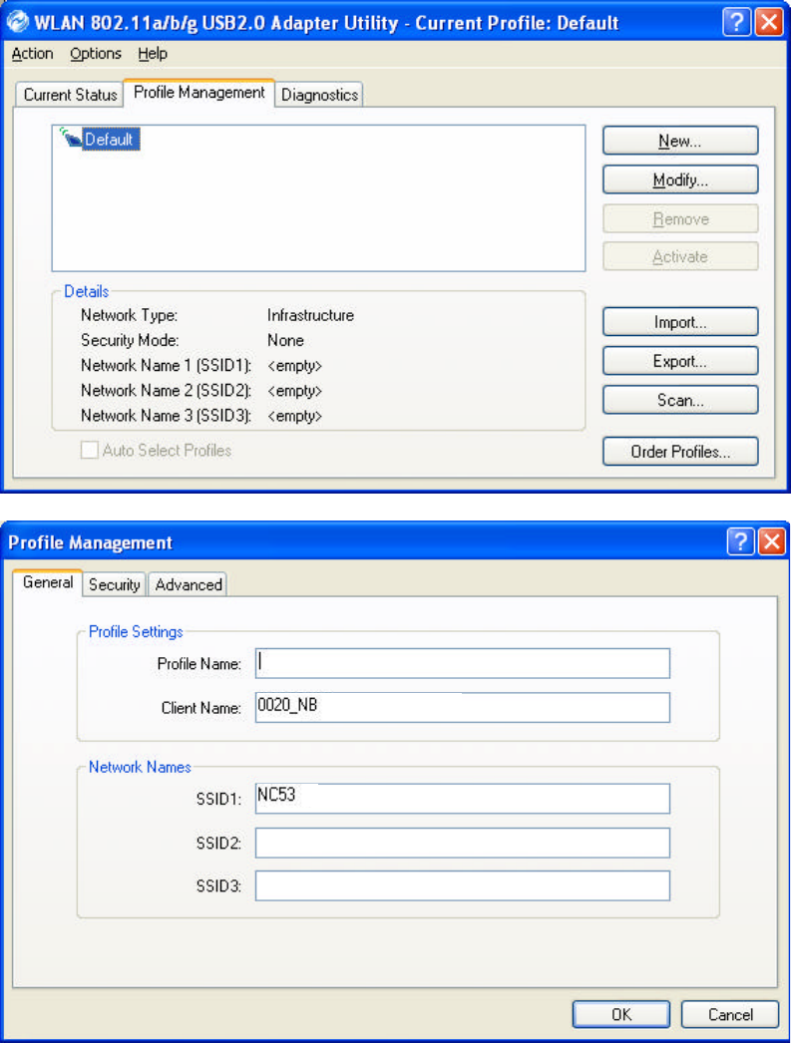The height and width of the screenshot is (1043, 791).
Task: Click the SSID2 input field
Action: tap(463, 843)
